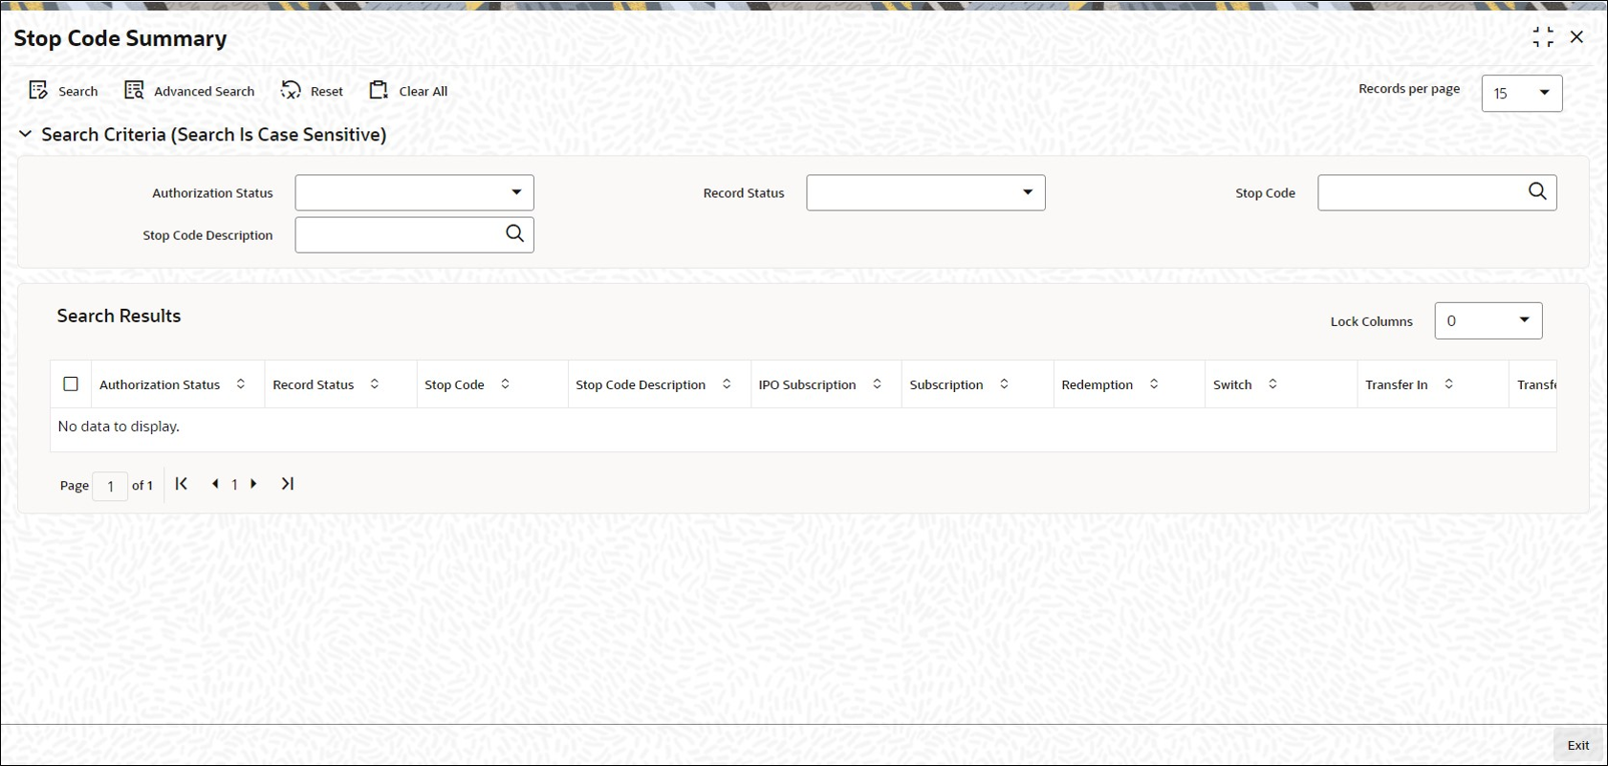Go to the next page
This screenshot has width=1608, height=766.
tap(253, 484)
